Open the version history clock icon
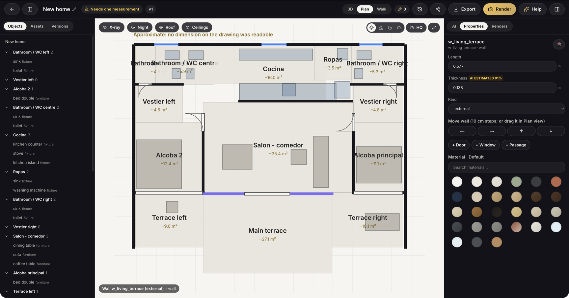The height and width of the screenshot is (298, 569). [x=420, y=9]
